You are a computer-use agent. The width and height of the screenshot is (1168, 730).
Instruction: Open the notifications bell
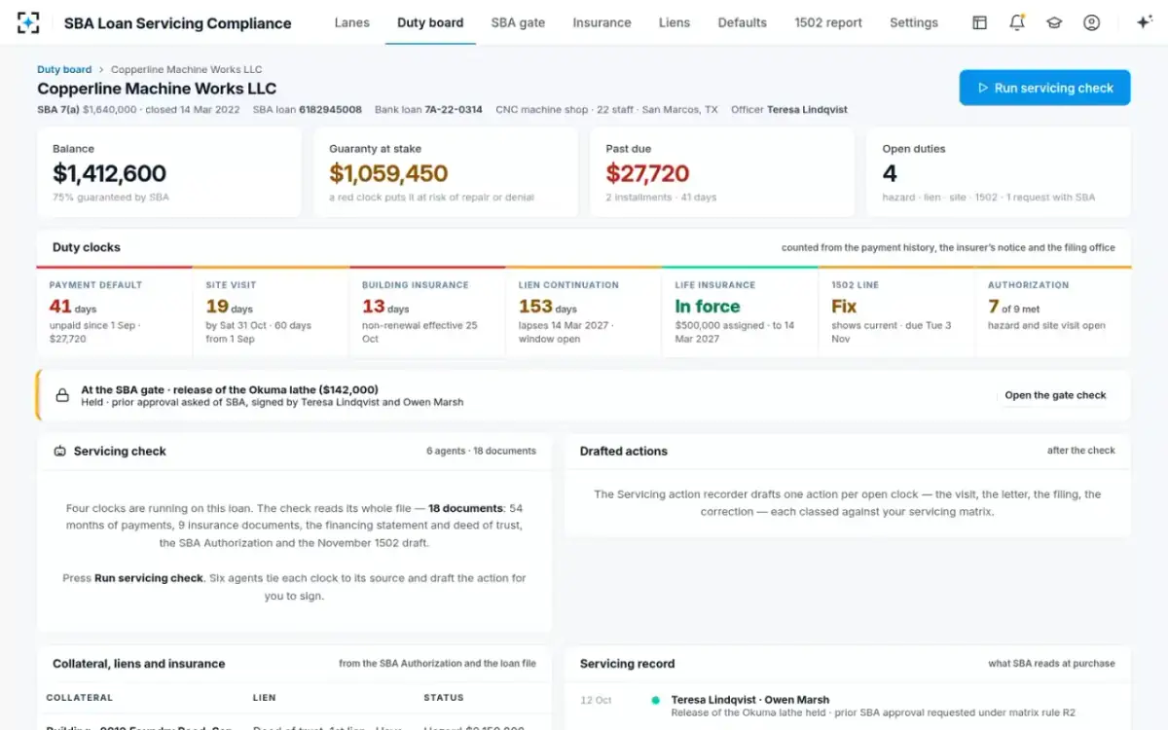pos(1017,22)
